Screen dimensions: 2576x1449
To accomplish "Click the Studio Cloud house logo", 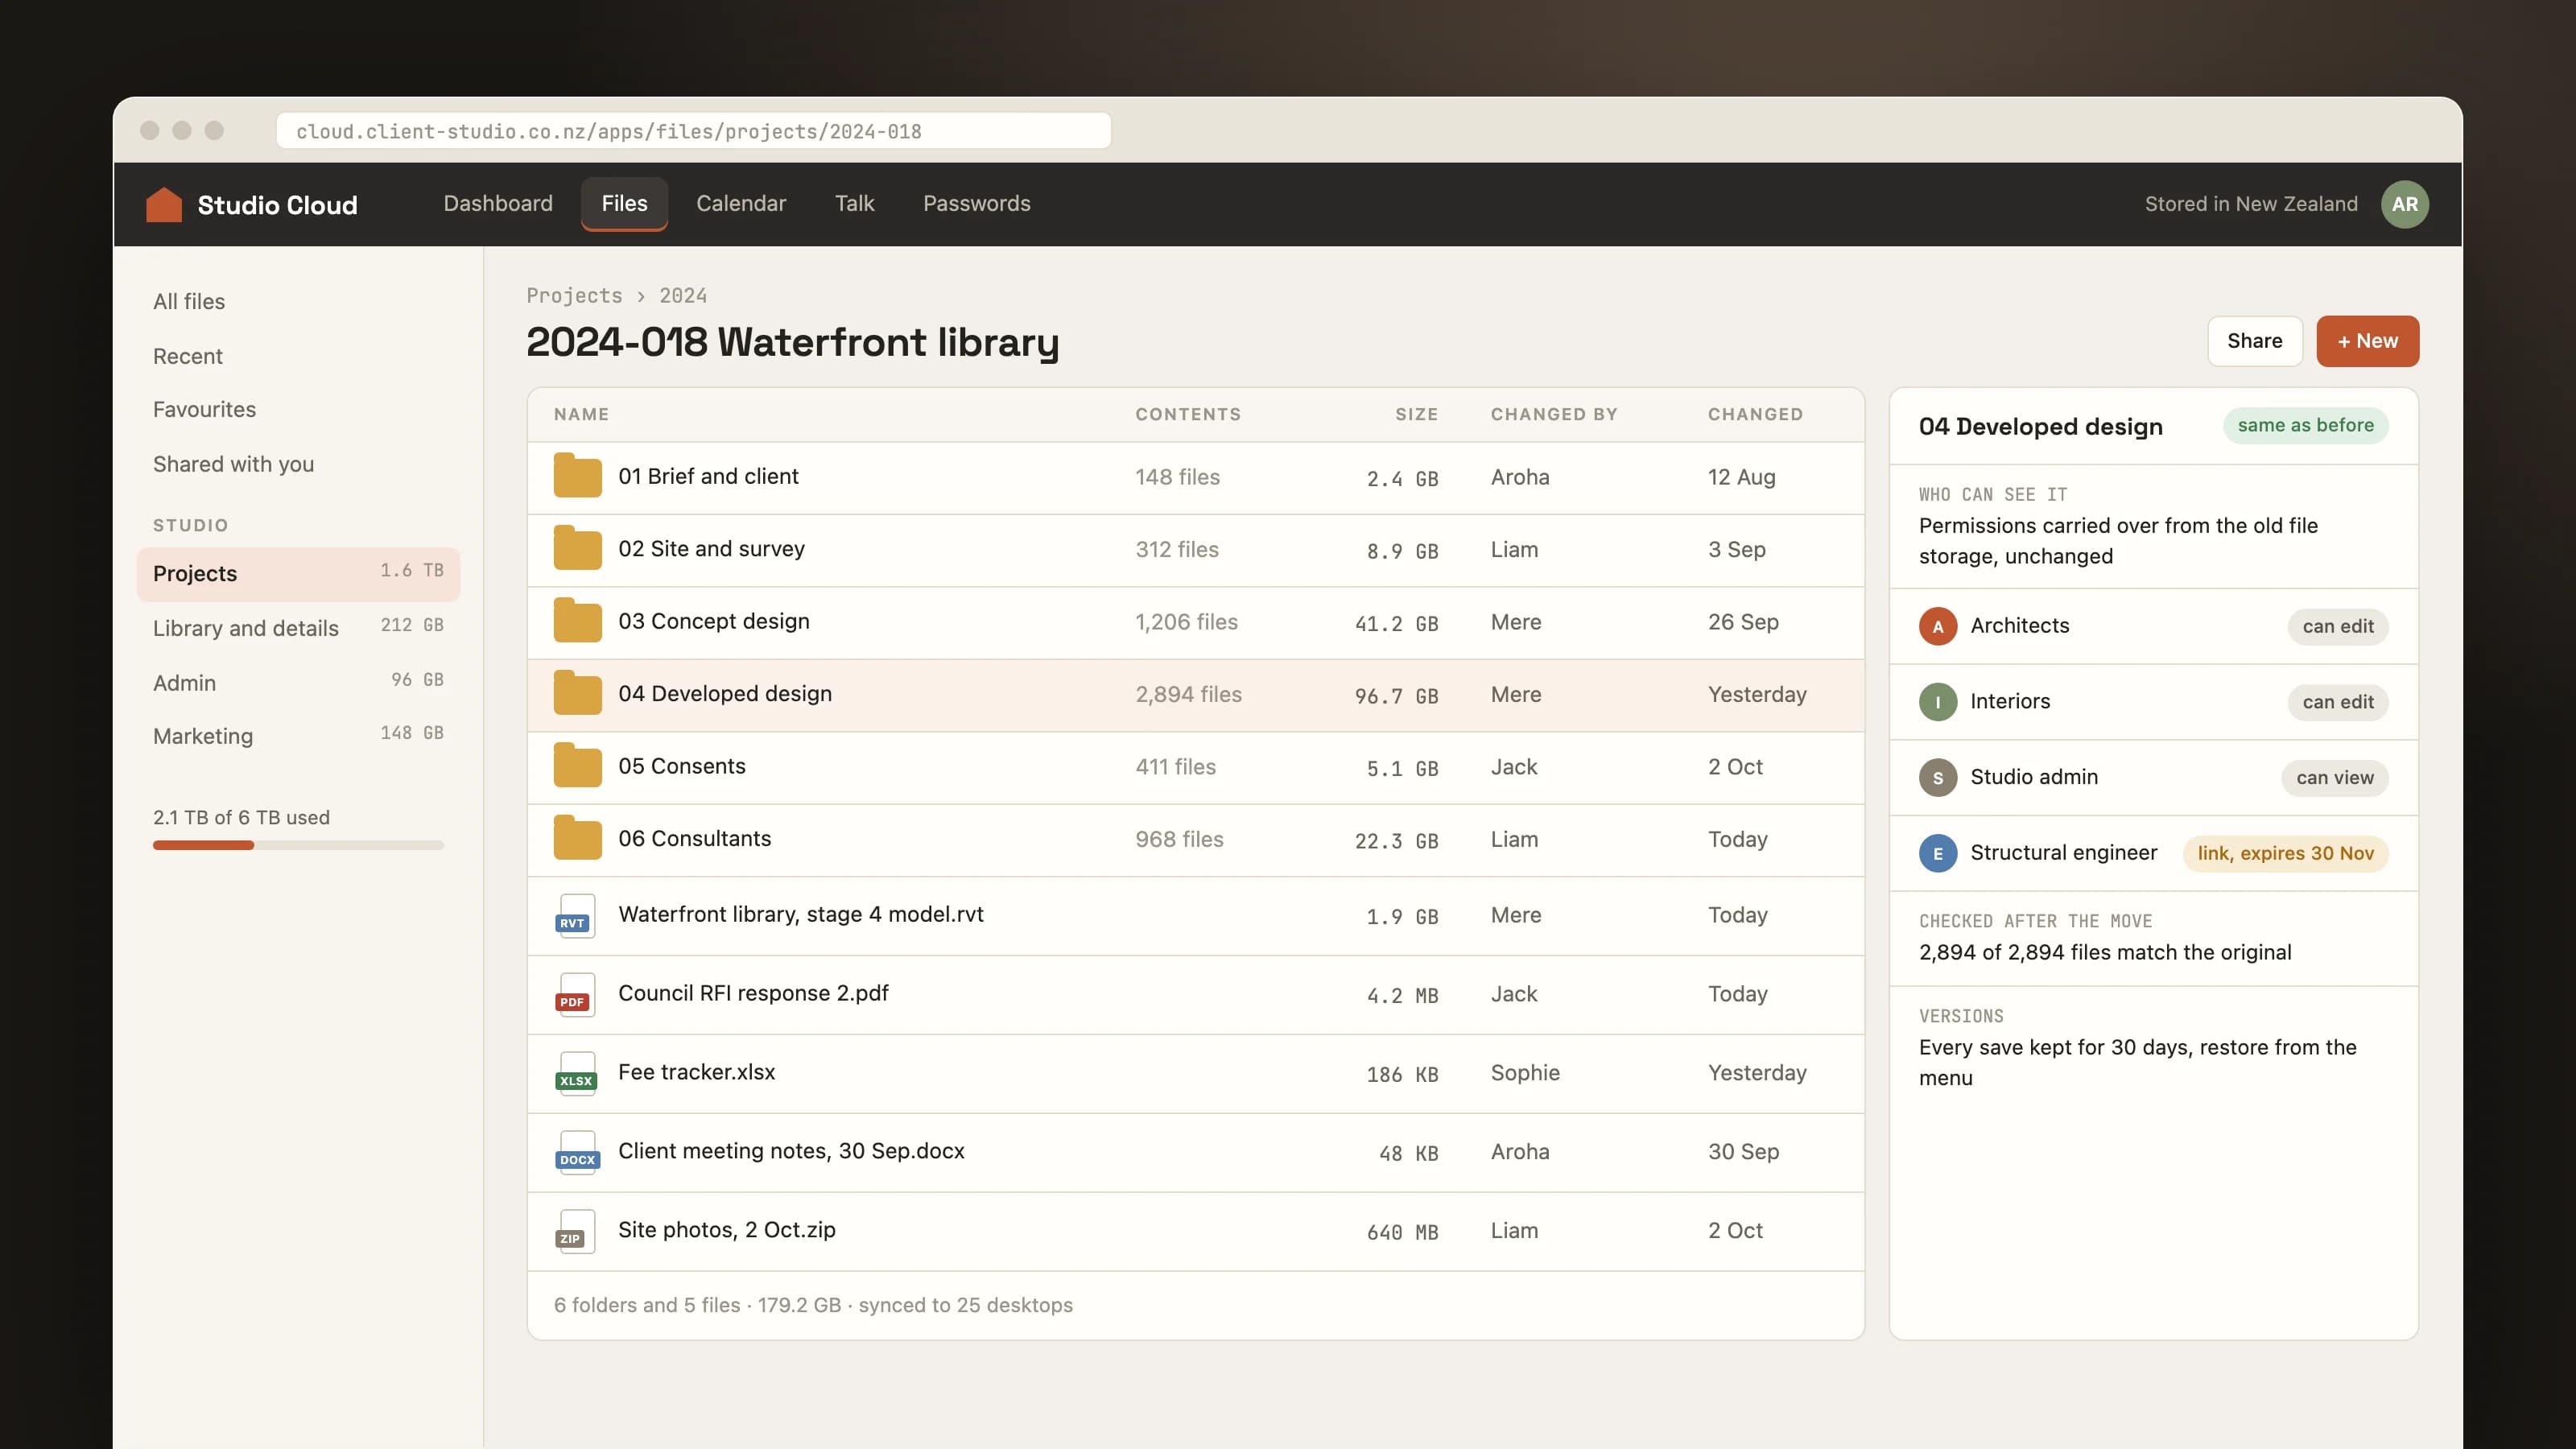I will tap(164, 204).
